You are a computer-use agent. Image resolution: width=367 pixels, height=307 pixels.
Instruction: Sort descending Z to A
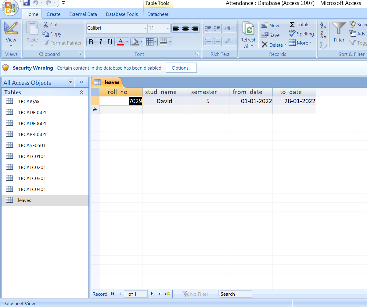point(323,34)
